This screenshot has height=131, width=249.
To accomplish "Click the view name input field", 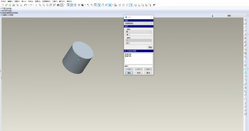I will pyautogui.click(x=140, y=66).
